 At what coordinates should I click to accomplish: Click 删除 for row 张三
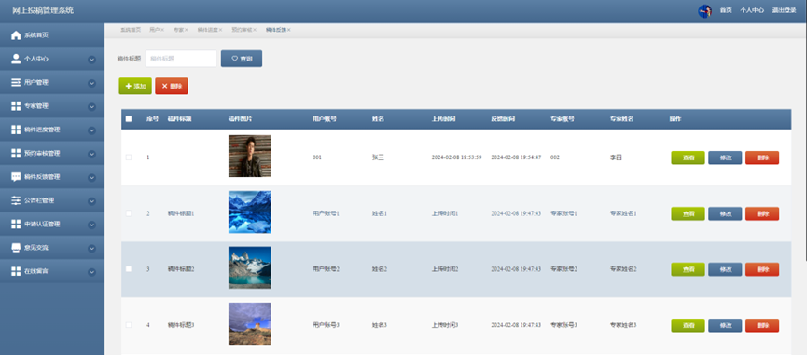coord(762,157)
